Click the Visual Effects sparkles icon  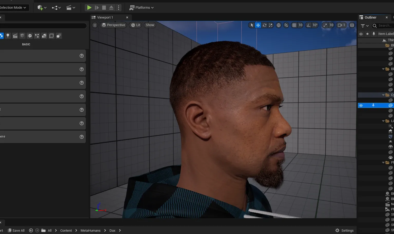[x=37, y=36]
